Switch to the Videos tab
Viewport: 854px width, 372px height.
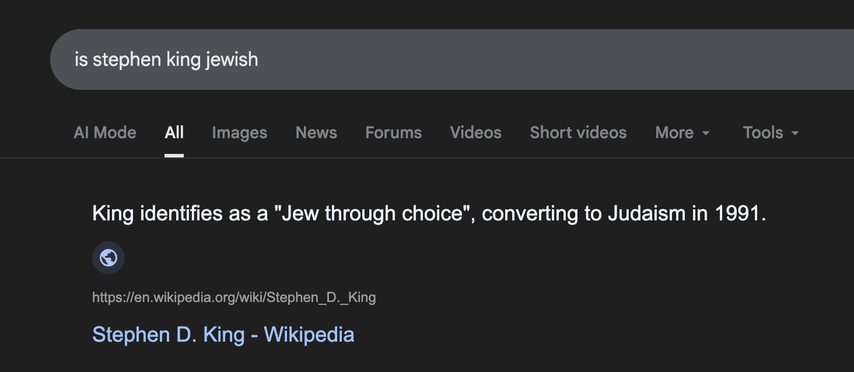pyautogui.click(x=475, y=133)
